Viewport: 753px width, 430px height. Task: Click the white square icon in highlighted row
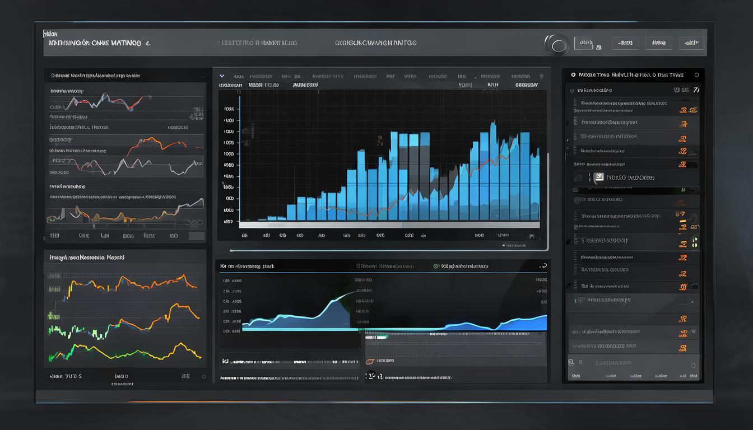tap(598, 177)
